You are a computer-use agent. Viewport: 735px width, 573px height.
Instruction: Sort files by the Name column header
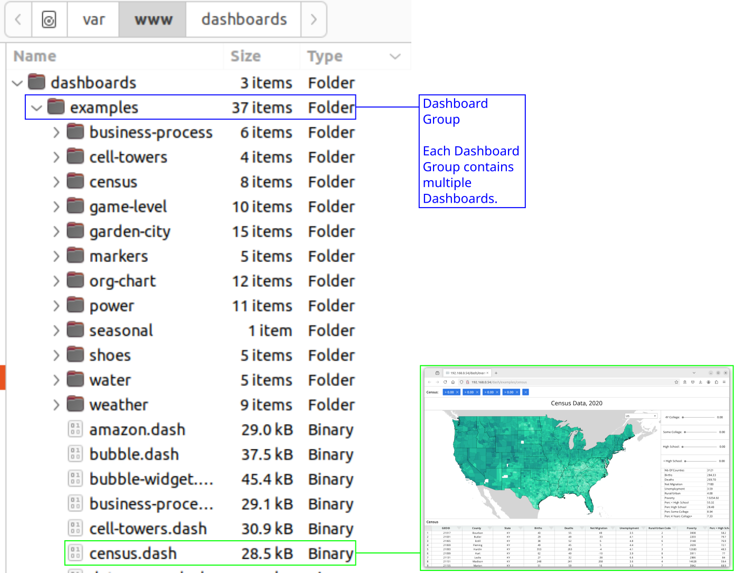pos(35,56)
